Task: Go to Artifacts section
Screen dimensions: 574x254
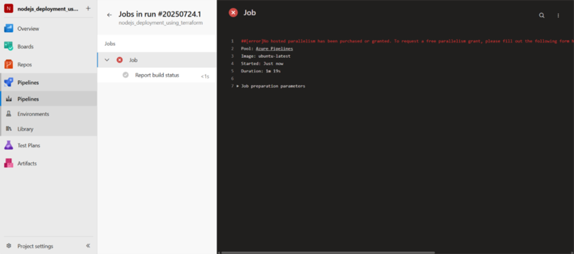Action: (27, 163)
